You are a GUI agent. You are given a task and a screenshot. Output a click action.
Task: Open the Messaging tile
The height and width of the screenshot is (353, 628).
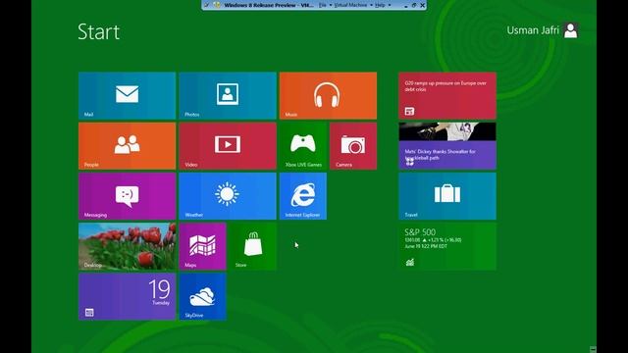127,196
